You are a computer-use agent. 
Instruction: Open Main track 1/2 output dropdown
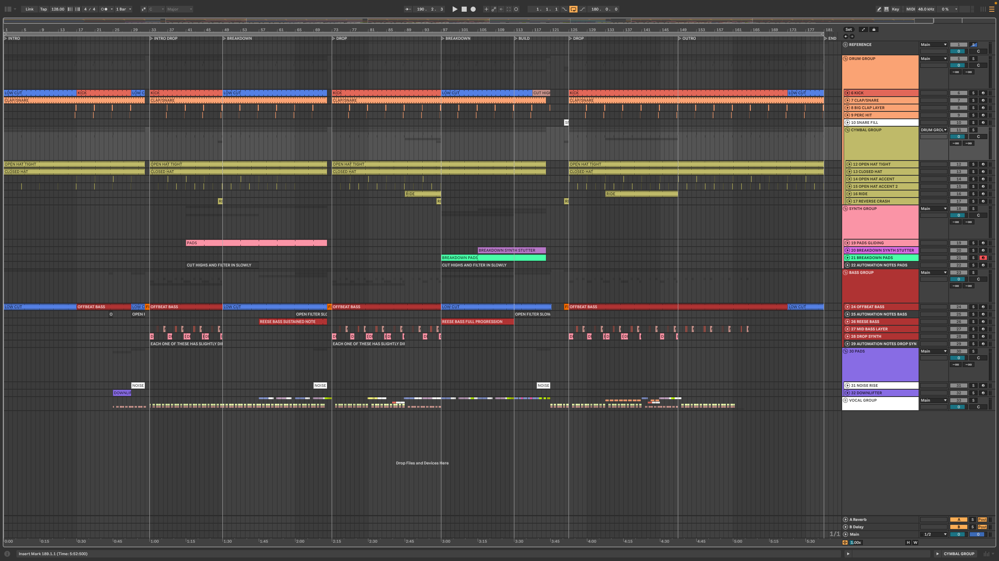coord(933,535)
